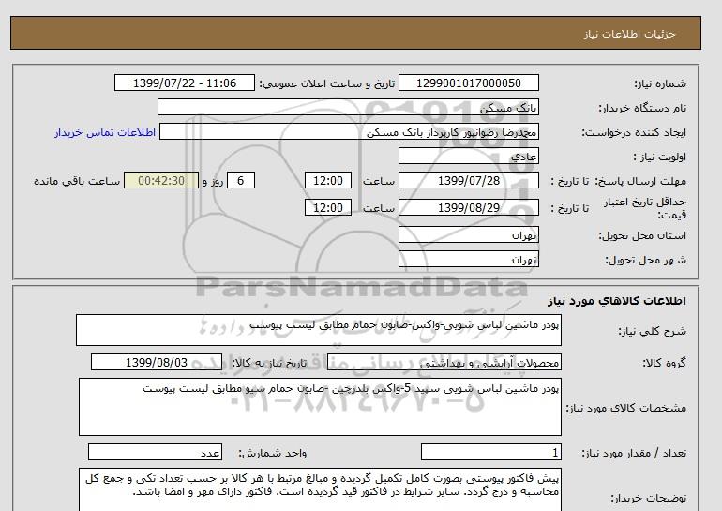The width and height of the screenshot is (722, 511).
Task: Click the شرح کلی نیاز description box
Action: pyautogui.click(x=319, y=330)
